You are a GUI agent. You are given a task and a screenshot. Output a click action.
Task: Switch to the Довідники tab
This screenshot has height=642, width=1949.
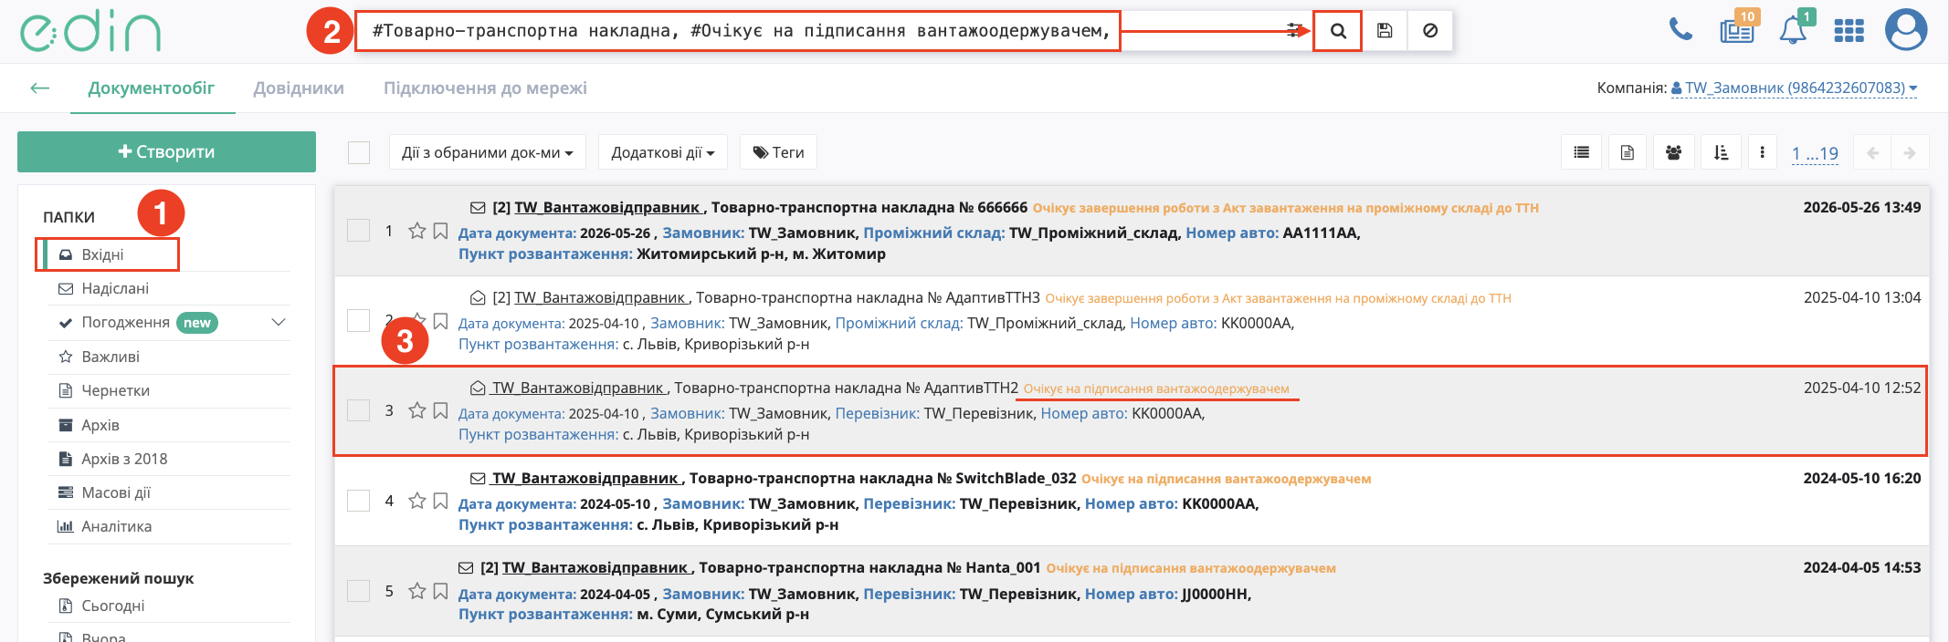(299, 88)
